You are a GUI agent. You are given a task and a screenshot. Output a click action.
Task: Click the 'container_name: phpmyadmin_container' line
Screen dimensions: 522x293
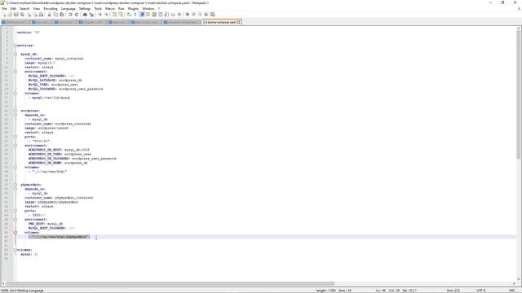59,198
